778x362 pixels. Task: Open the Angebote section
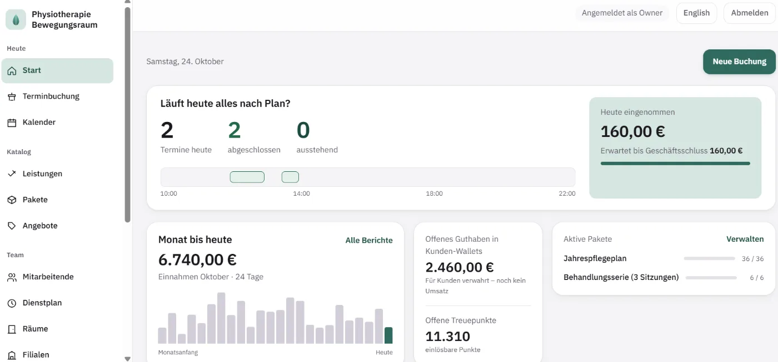coord(57,226)
